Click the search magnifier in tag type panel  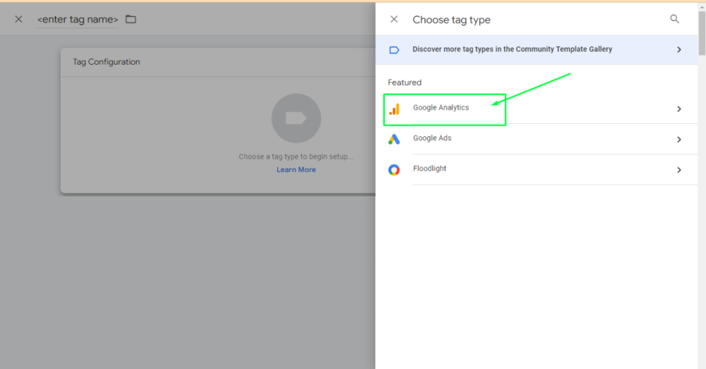pos(675,19)
